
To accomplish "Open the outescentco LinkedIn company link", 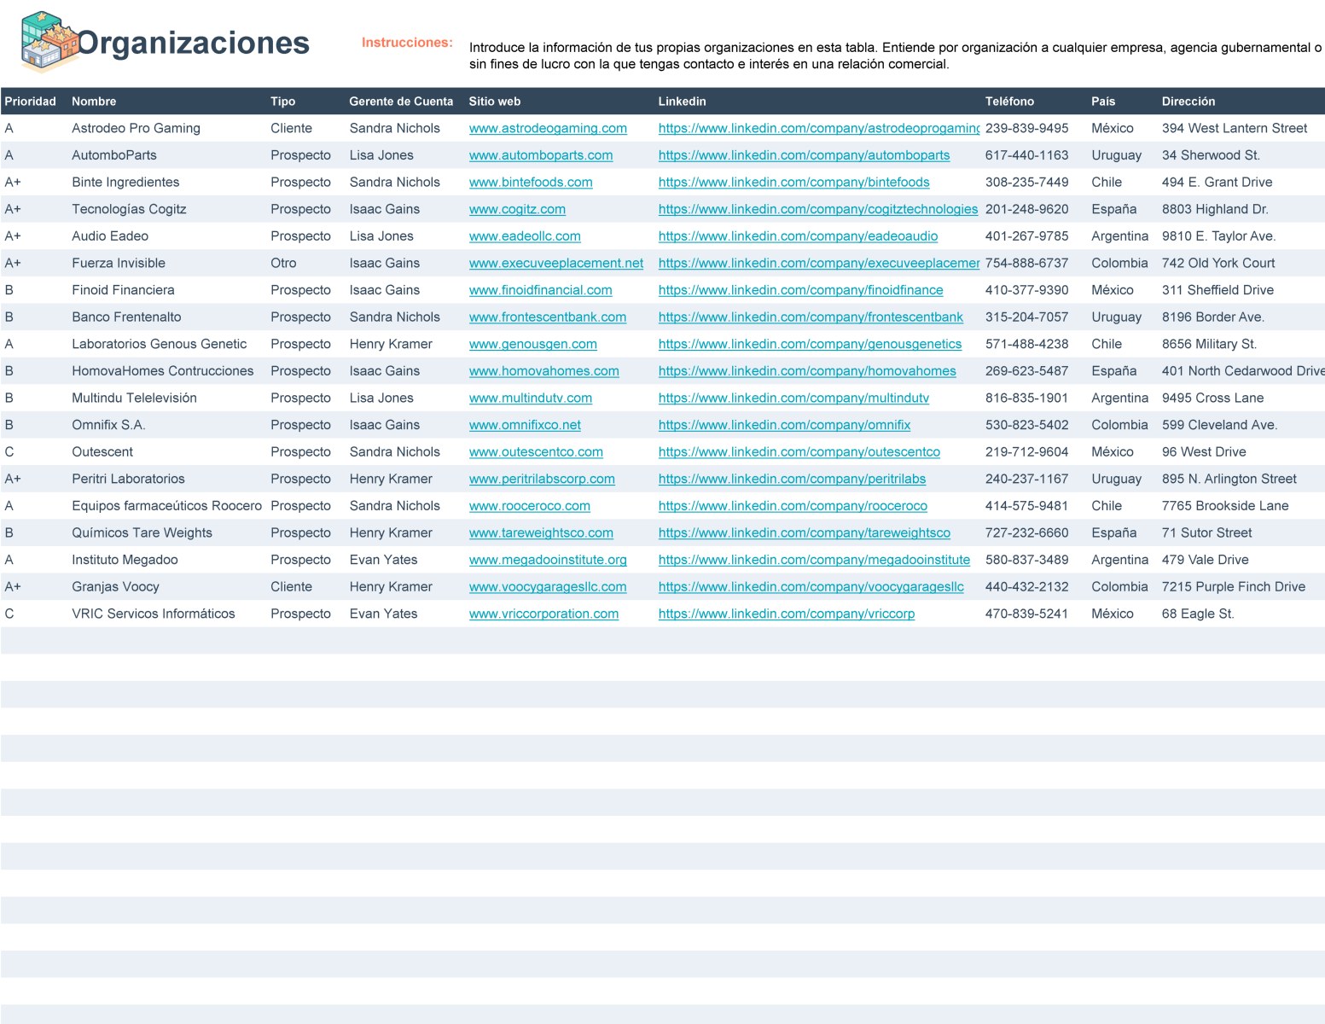I will [799, 452].
